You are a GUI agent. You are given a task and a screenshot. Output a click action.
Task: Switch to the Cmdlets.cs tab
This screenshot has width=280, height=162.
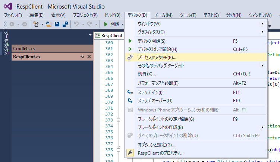52,49
